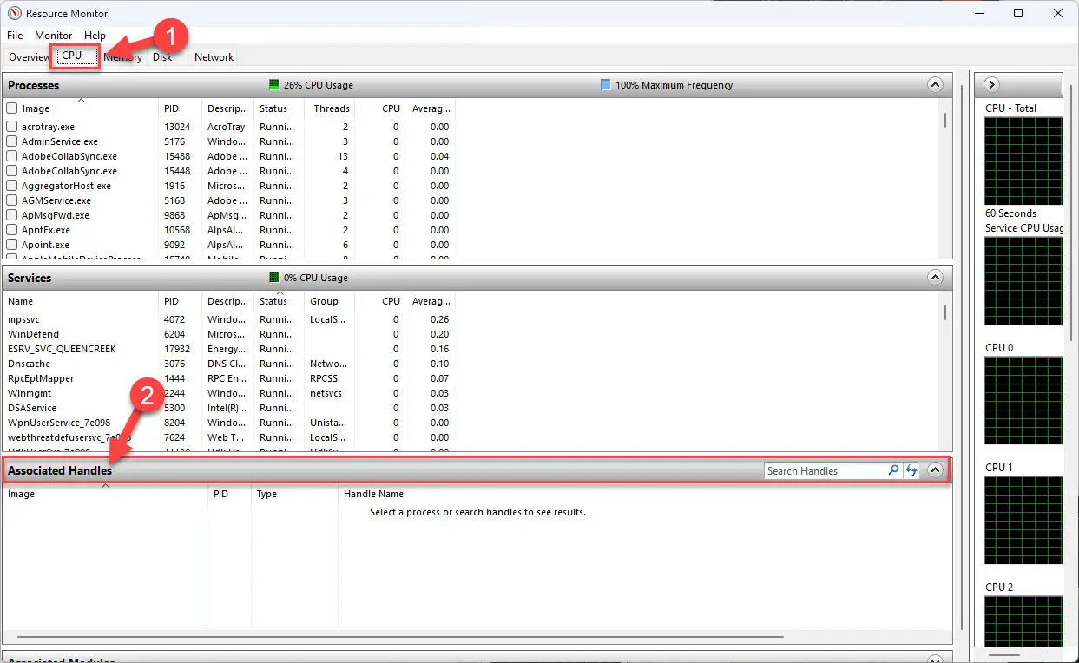Screen dimensions: 1079x663
Task: Switch to the Network tab
Action: coord(213,56)
